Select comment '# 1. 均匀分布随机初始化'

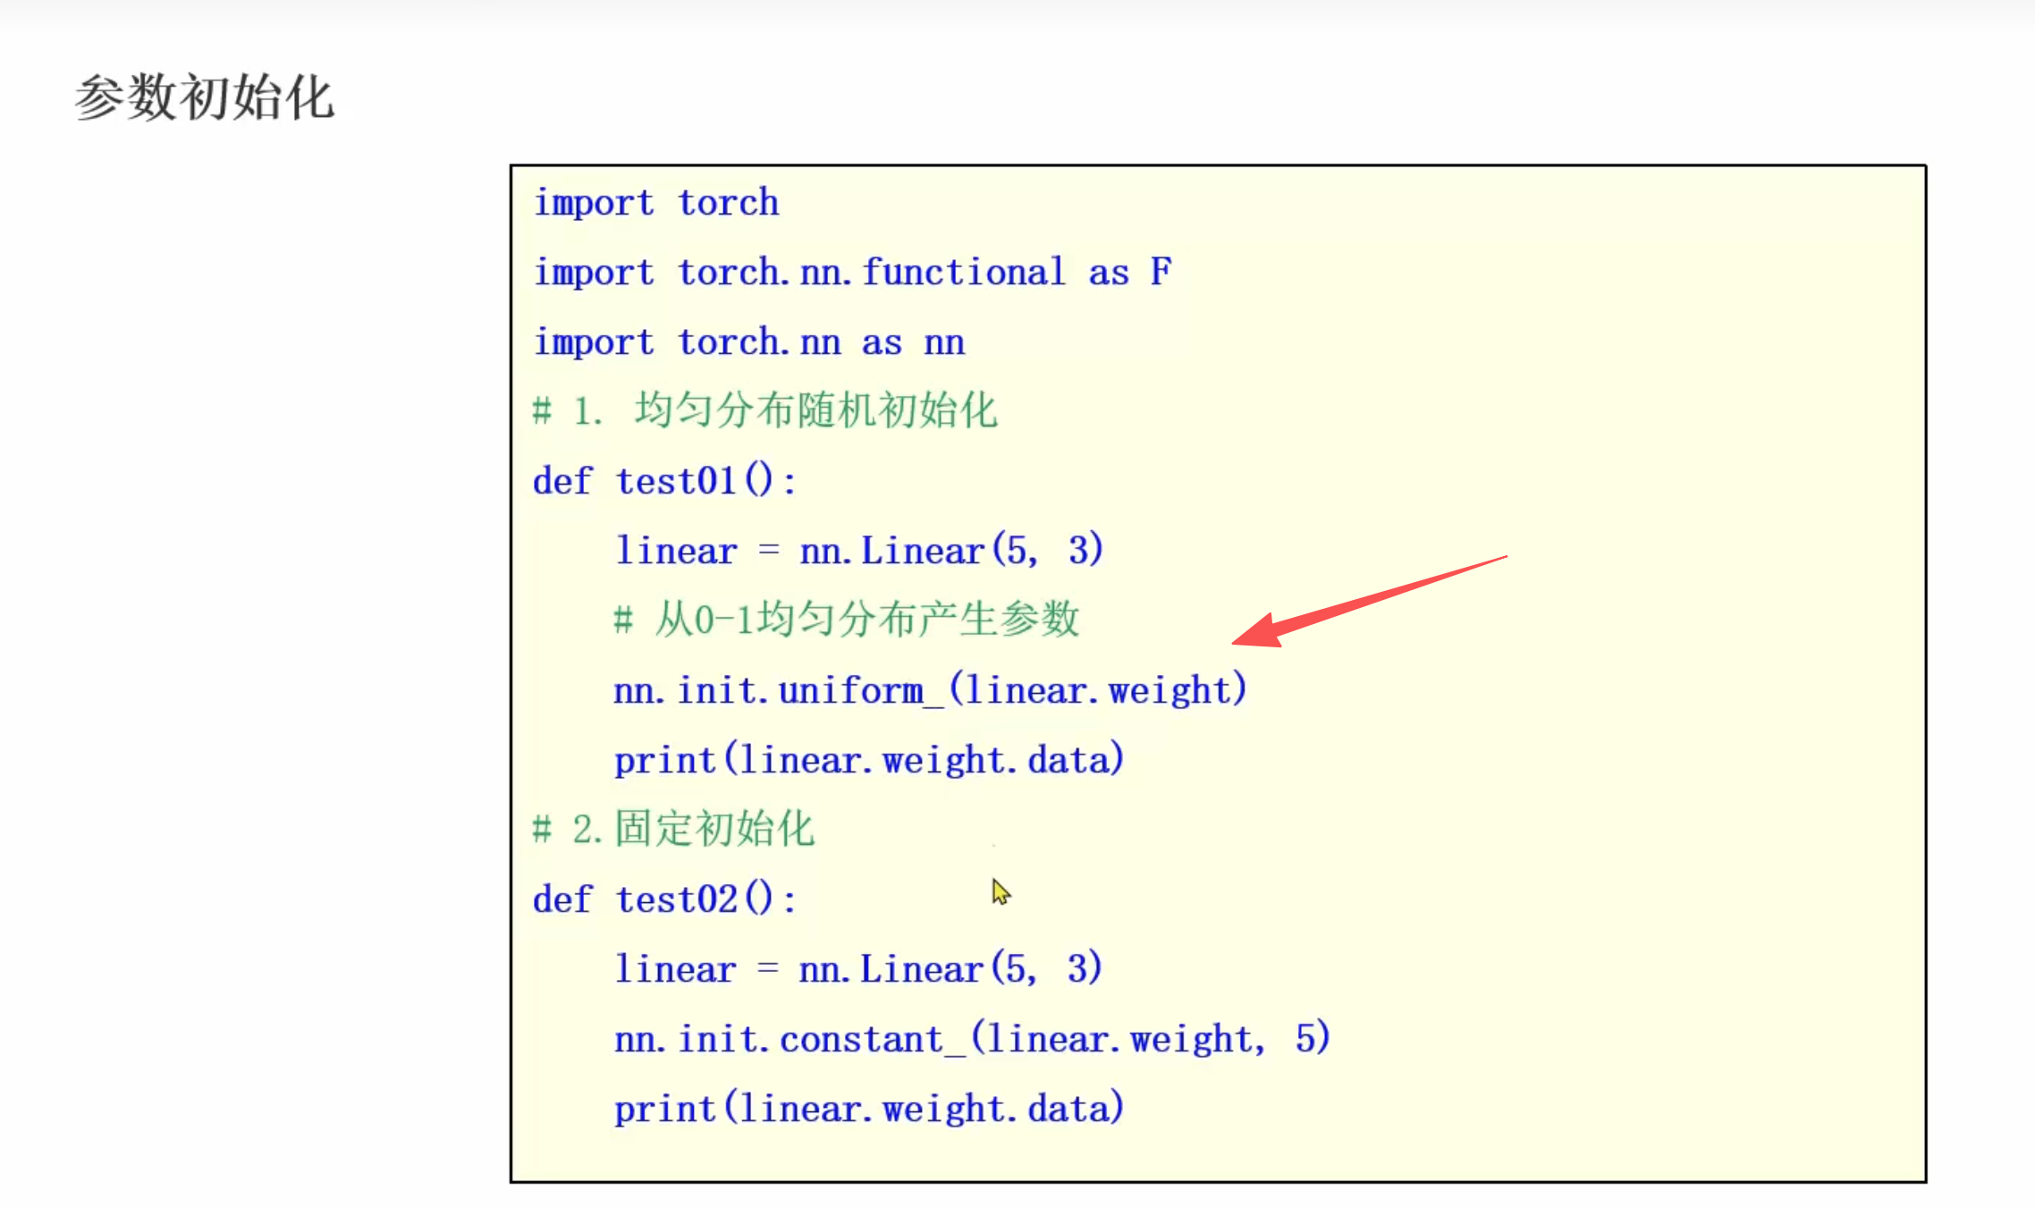click(x=764, y=411)
